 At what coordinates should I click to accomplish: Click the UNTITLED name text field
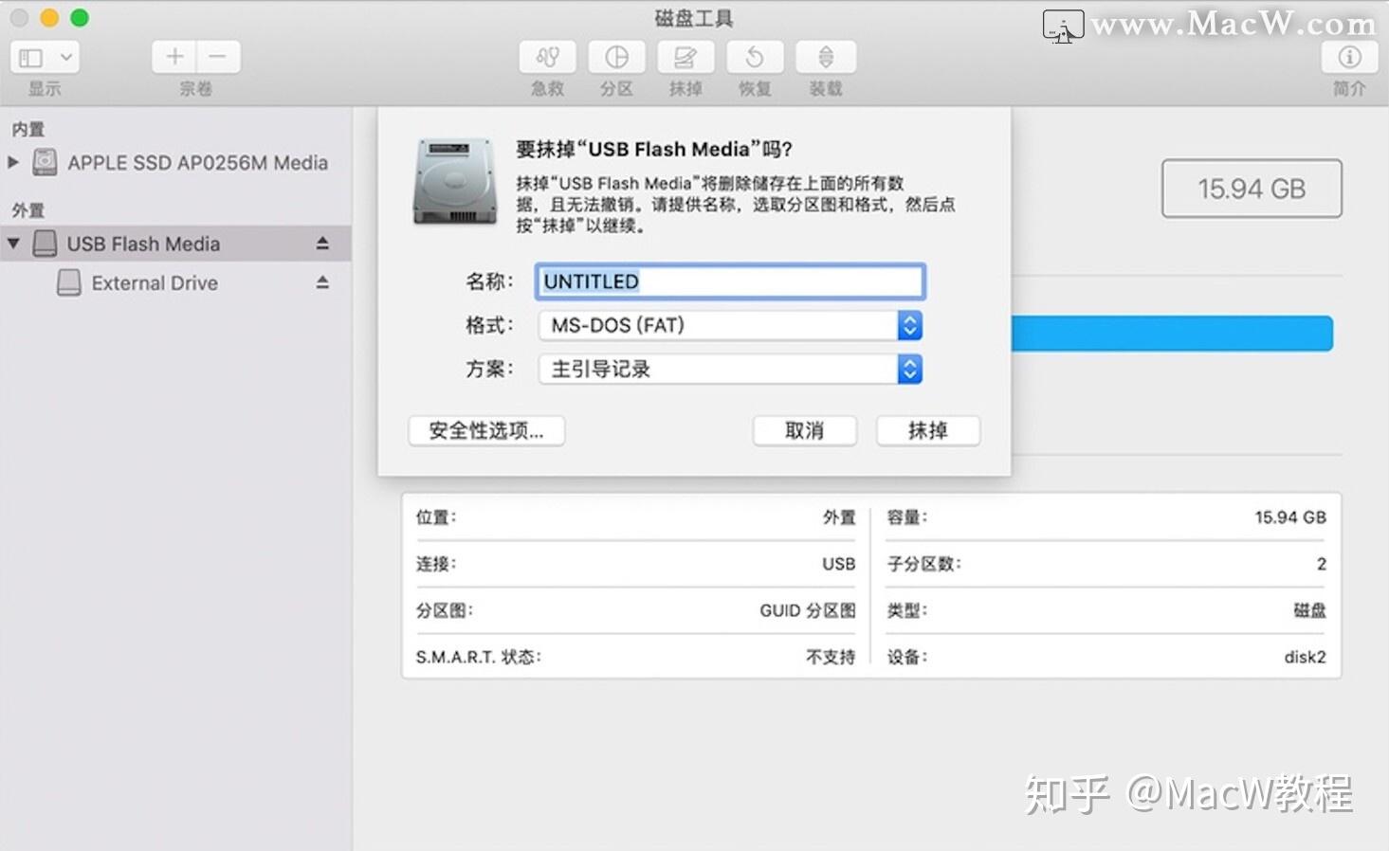pyautogui.click(x=730, y=281)
